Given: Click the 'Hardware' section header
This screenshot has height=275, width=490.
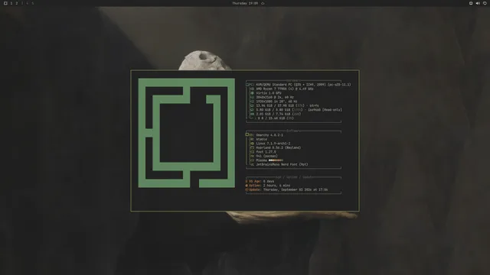Looking at the screenshot, I should [293, 80].
